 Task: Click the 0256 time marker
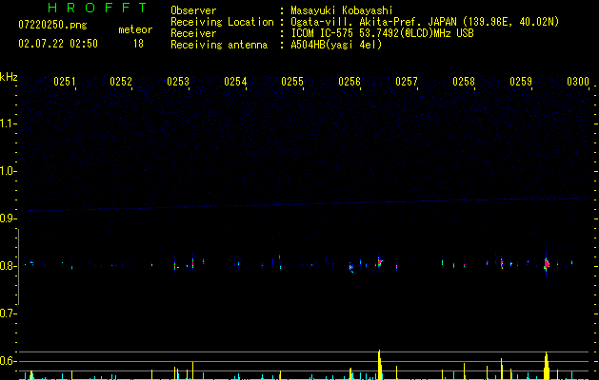pyautogui.click(x=349, y=82)
